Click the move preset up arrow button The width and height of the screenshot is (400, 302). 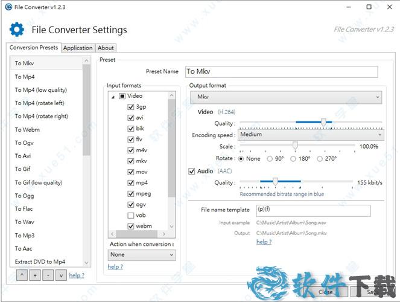click(x=21, y=275)
